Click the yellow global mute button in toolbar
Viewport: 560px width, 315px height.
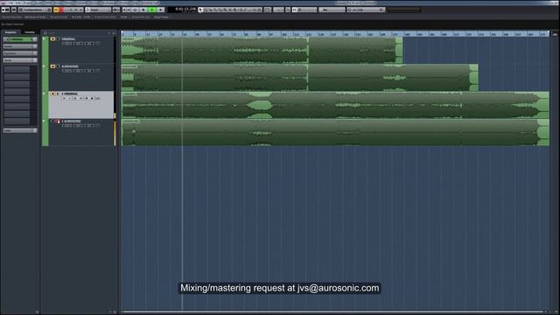click(56, 10)
